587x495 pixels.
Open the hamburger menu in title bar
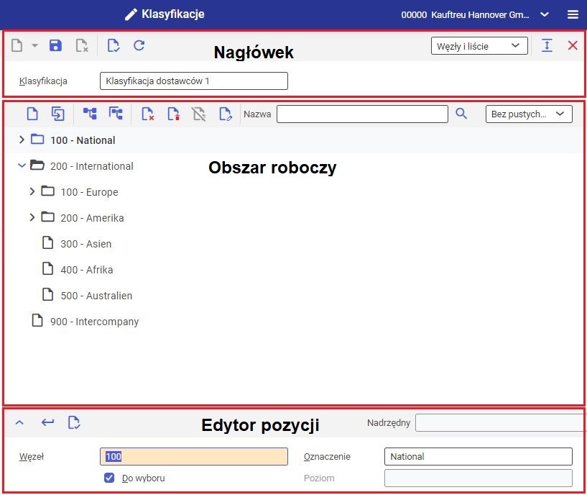[x=573, y=14]
